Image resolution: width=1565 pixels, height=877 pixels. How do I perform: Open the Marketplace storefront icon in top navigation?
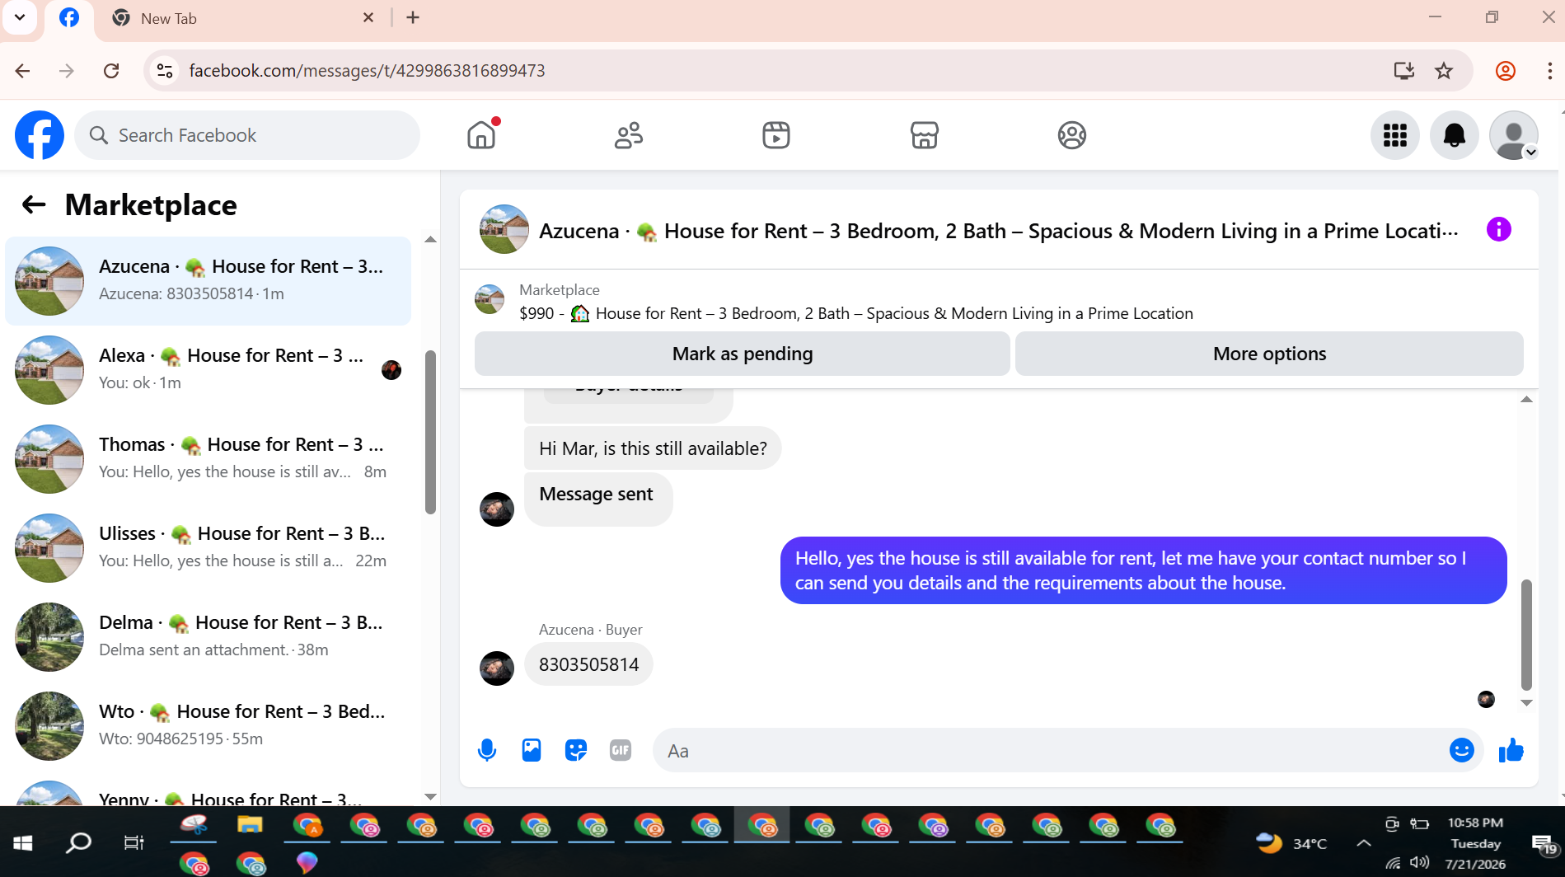925,135
